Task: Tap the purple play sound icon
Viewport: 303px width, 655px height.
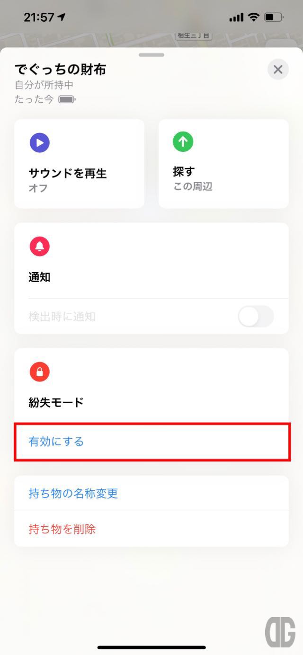Action: coord(40,142)
